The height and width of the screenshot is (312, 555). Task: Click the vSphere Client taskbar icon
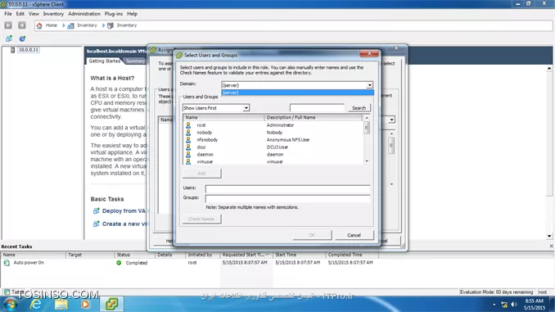pos(111,304)
